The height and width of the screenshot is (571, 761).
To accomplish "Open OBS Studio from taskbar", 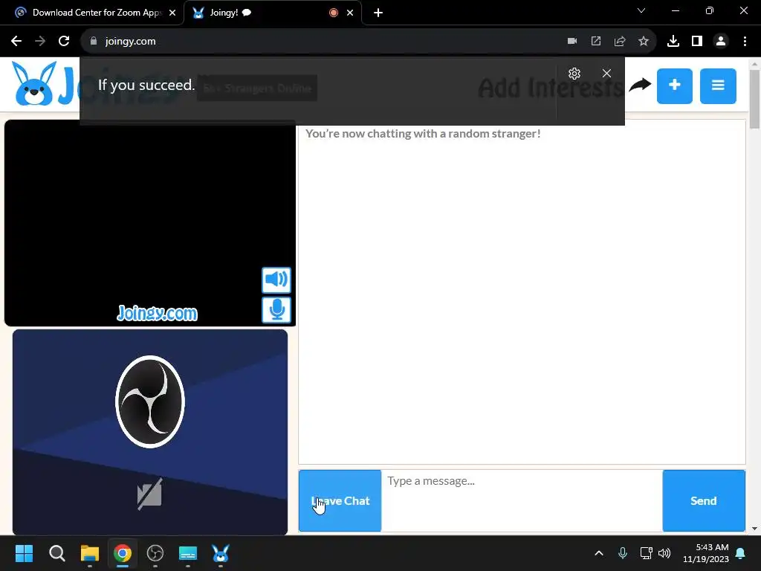I will 155,553.
